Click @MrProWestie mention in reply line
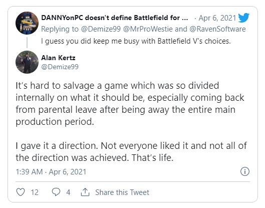 pos(148,29)
